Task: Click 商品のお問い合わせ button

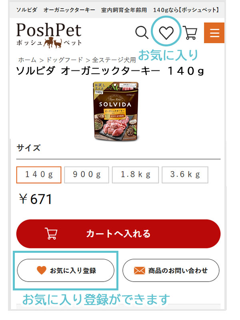Action: tap(171, 270)
